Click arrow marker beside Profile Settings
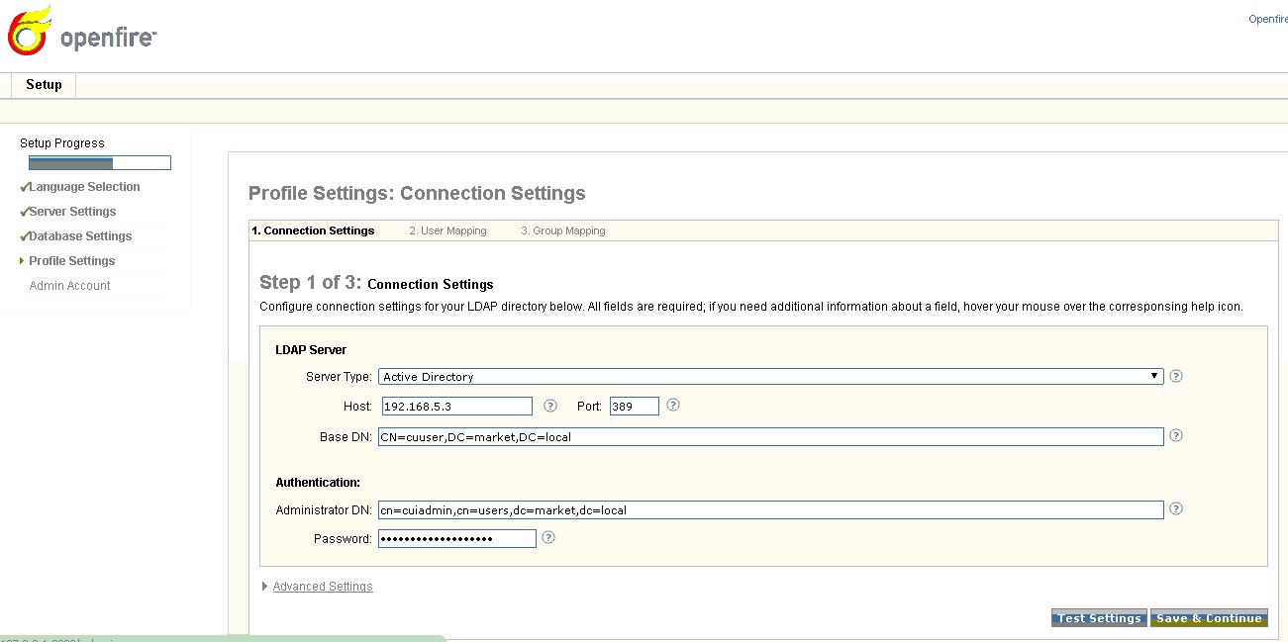The image size is (1288, 642). point(22,261)
